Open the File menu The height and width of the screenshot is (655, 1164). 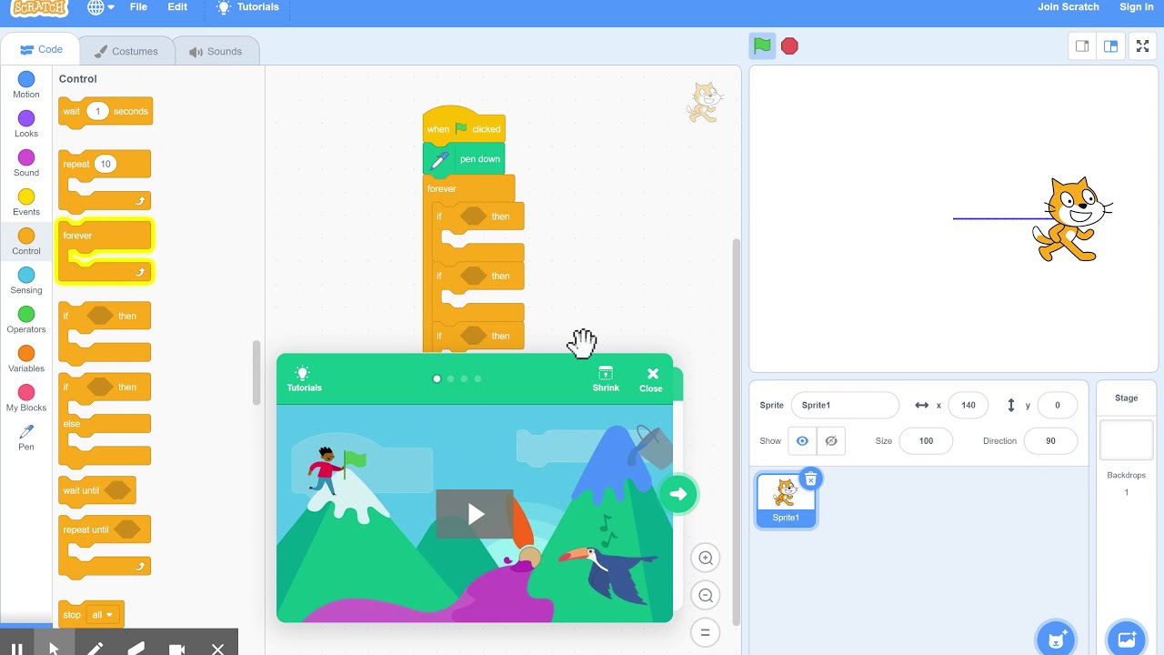[138, 6]
